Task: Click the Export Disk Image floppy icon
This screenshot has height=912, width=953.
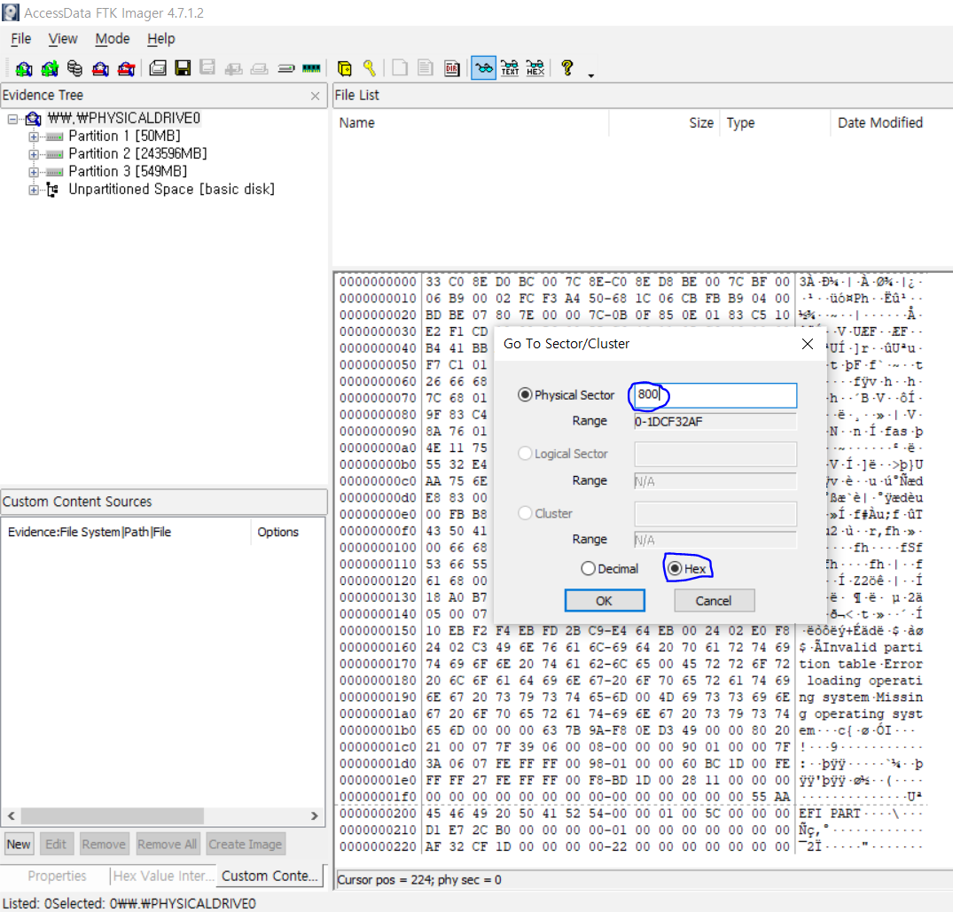Action: (183, 68)
